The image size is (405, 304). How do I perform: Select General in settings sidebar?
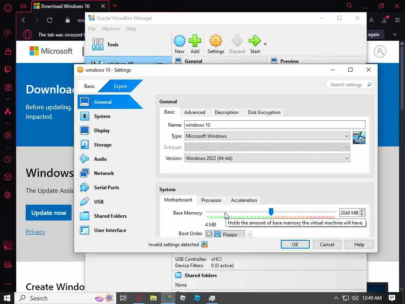[110, 102]
